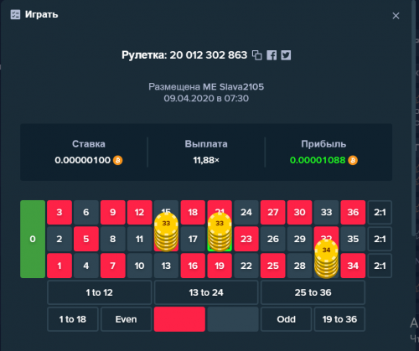Click the Bitcoin icon next to Ставка

point(117,160)
